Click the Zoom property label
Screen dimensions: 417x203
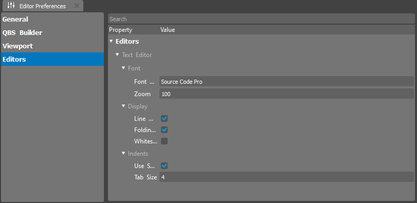pos(142,94)
